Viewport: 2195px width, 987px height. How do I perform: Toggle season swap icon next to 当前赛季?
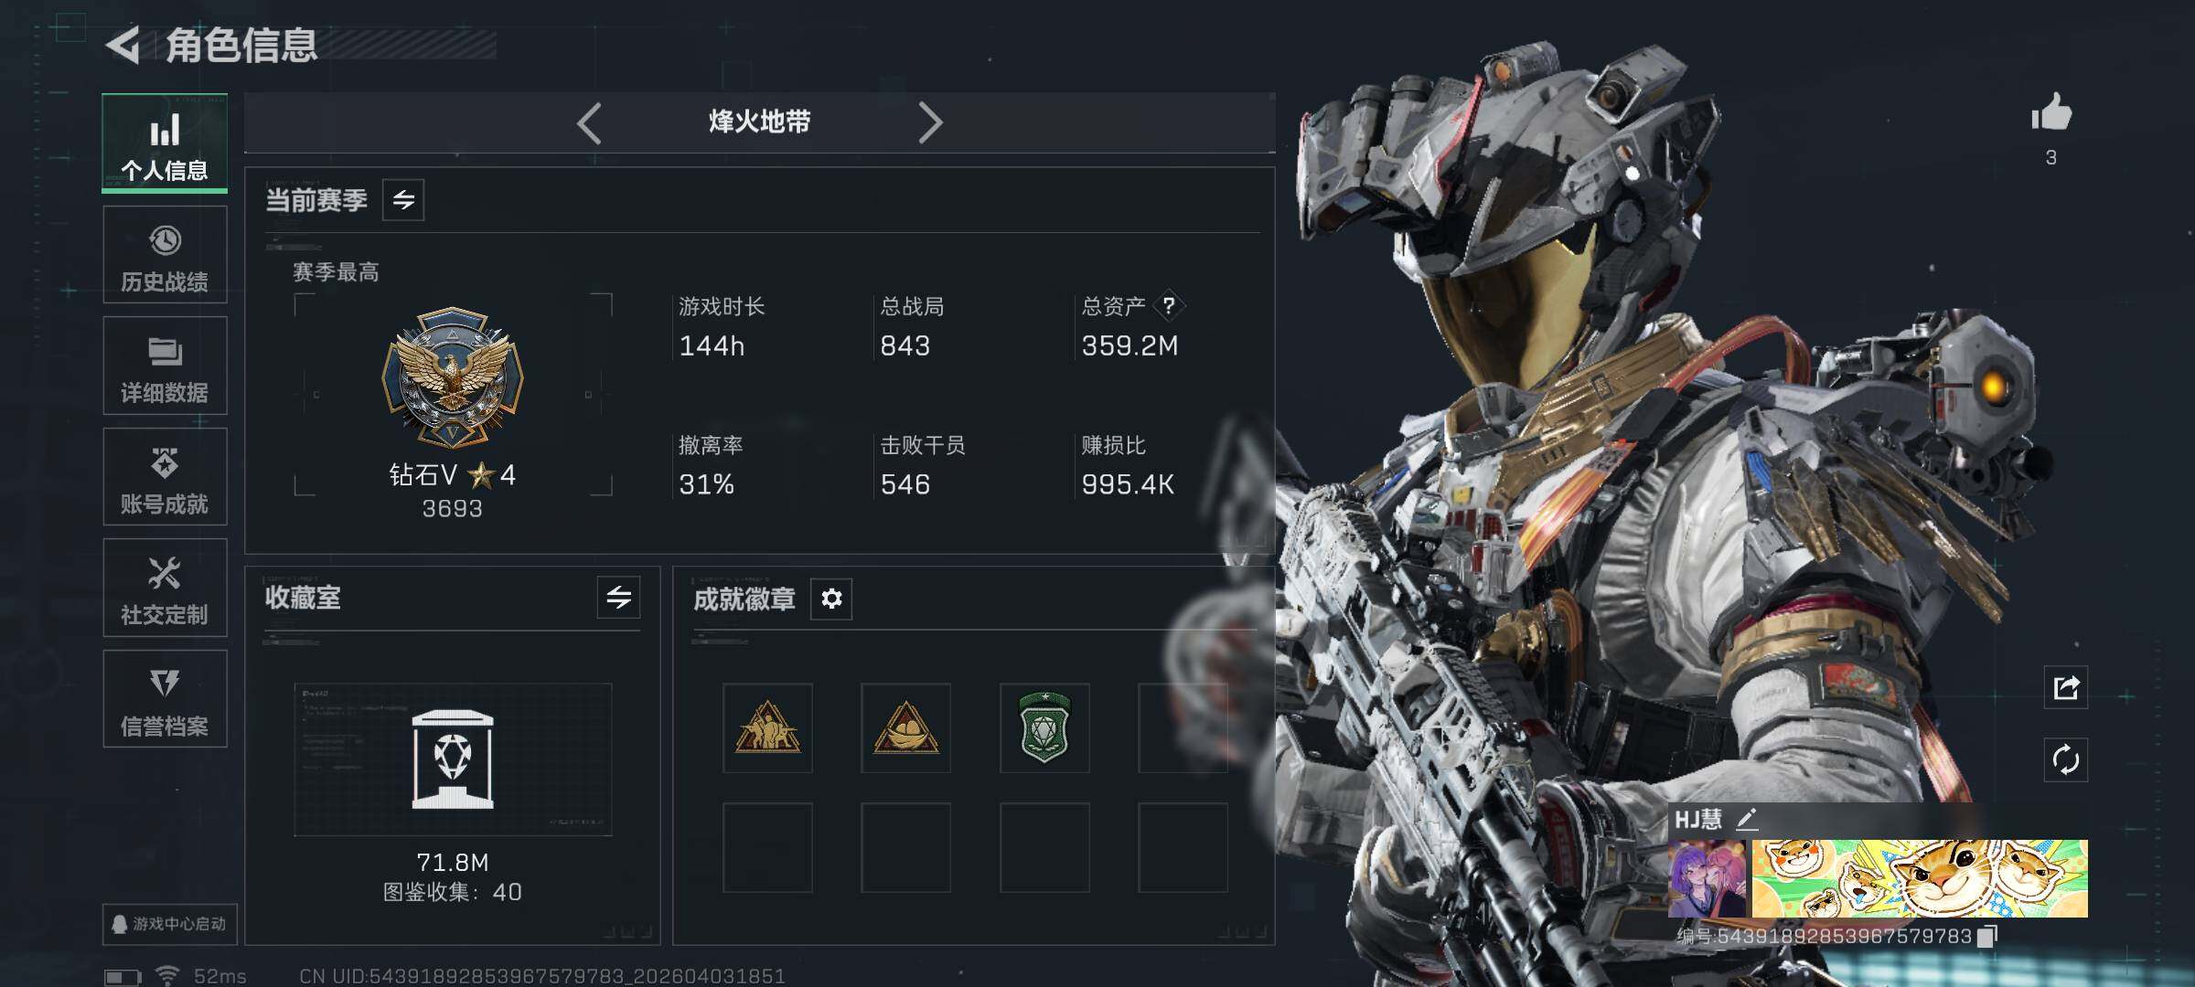pyautogui.click(x=403, y=200)
